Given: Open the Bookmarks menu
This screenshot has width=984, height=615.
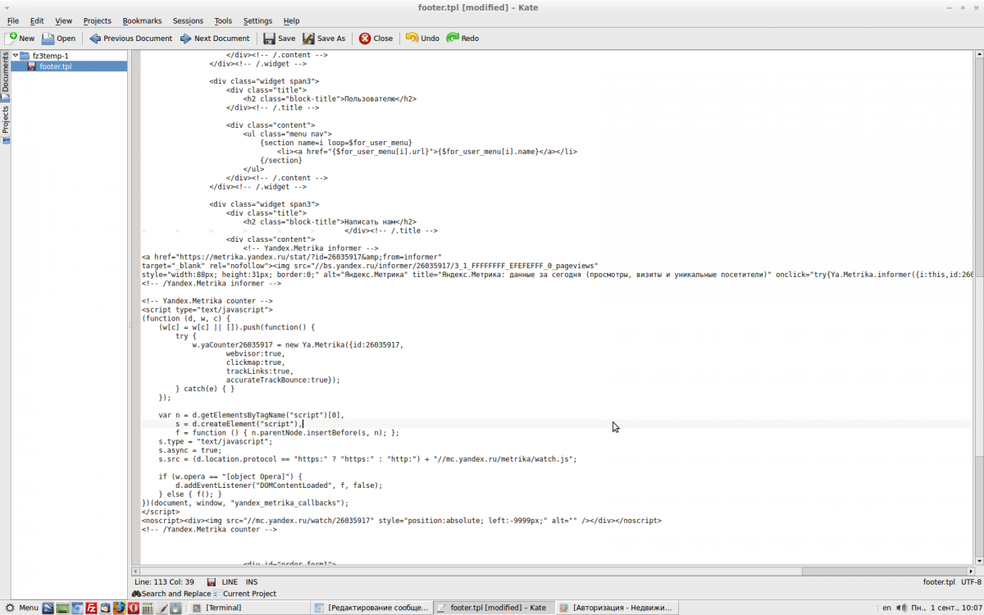Looking at the screenshot, I should 142,20.
